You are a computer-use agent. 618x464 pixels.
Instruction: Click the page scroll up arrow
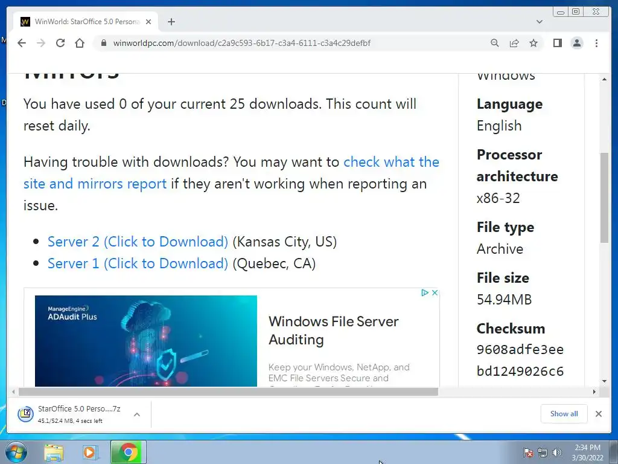coord(604,79)
